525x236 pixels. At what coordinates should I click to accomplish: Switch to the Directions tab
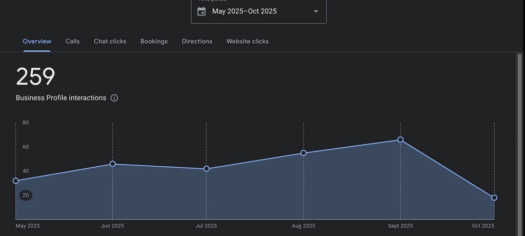(197, 41)
